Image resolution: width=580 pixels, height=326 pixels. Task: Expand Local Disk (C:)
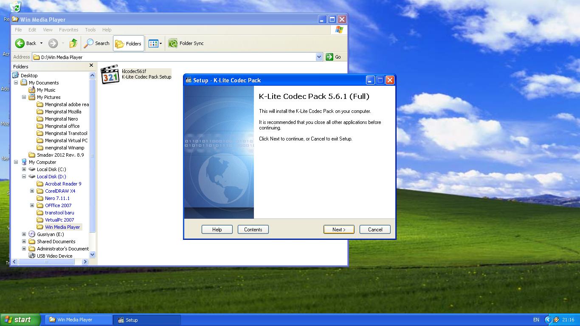point(24,169)
